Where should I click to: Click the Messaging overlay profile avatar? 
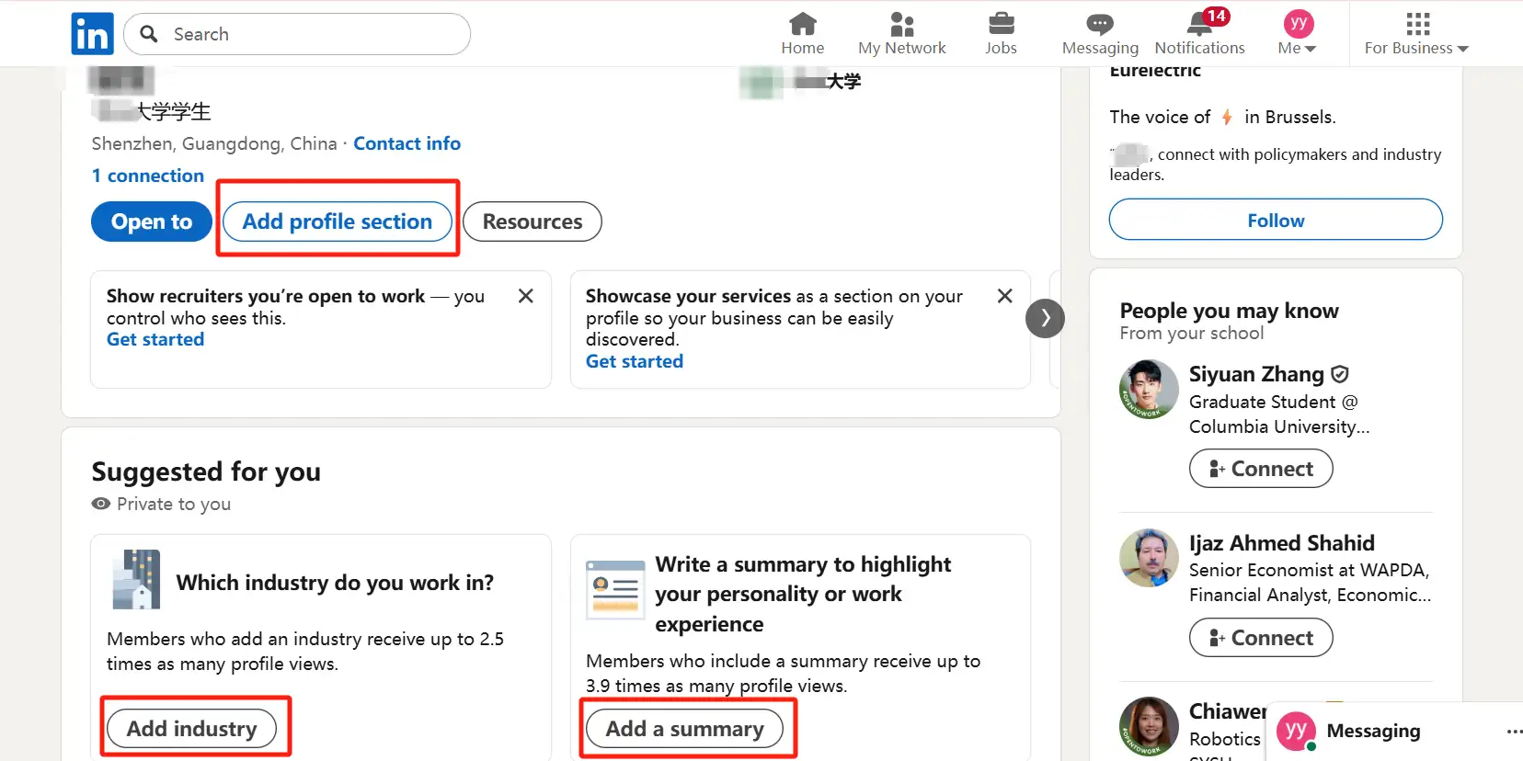click(x=1296, y=732)
